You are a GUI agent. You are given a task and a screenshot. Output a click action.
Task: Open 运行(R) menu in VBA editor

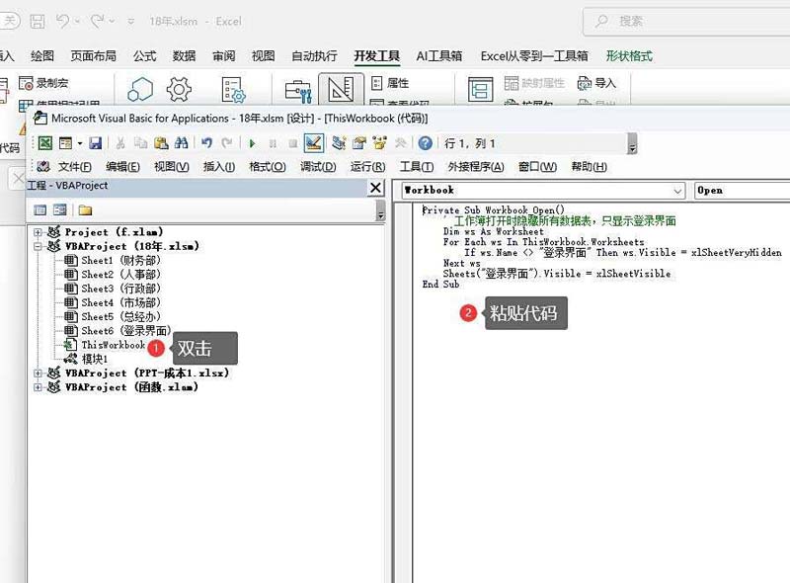(367, 166)
